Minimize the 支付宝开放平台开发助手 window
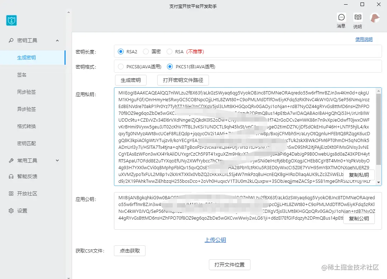The height and width of the screenshot is (279, 387). tap(346, 4)
